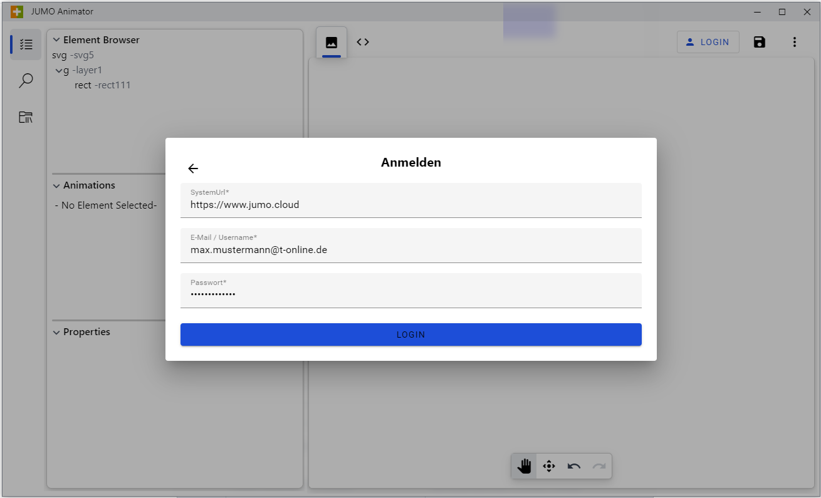The width and height of the screenshot is (821, 498).
Task: Switch to the image preview tab
Action: coord(332,43)
